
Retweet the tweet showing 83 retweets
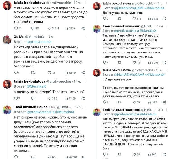(x=32, y=28)
